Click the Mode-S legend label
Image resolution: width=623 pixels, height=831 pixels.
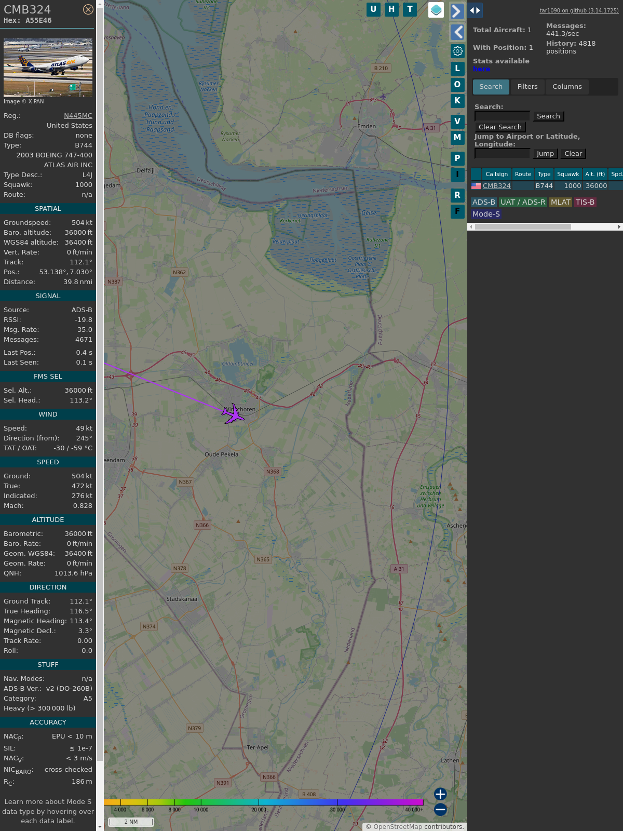[x=486, y=214]
